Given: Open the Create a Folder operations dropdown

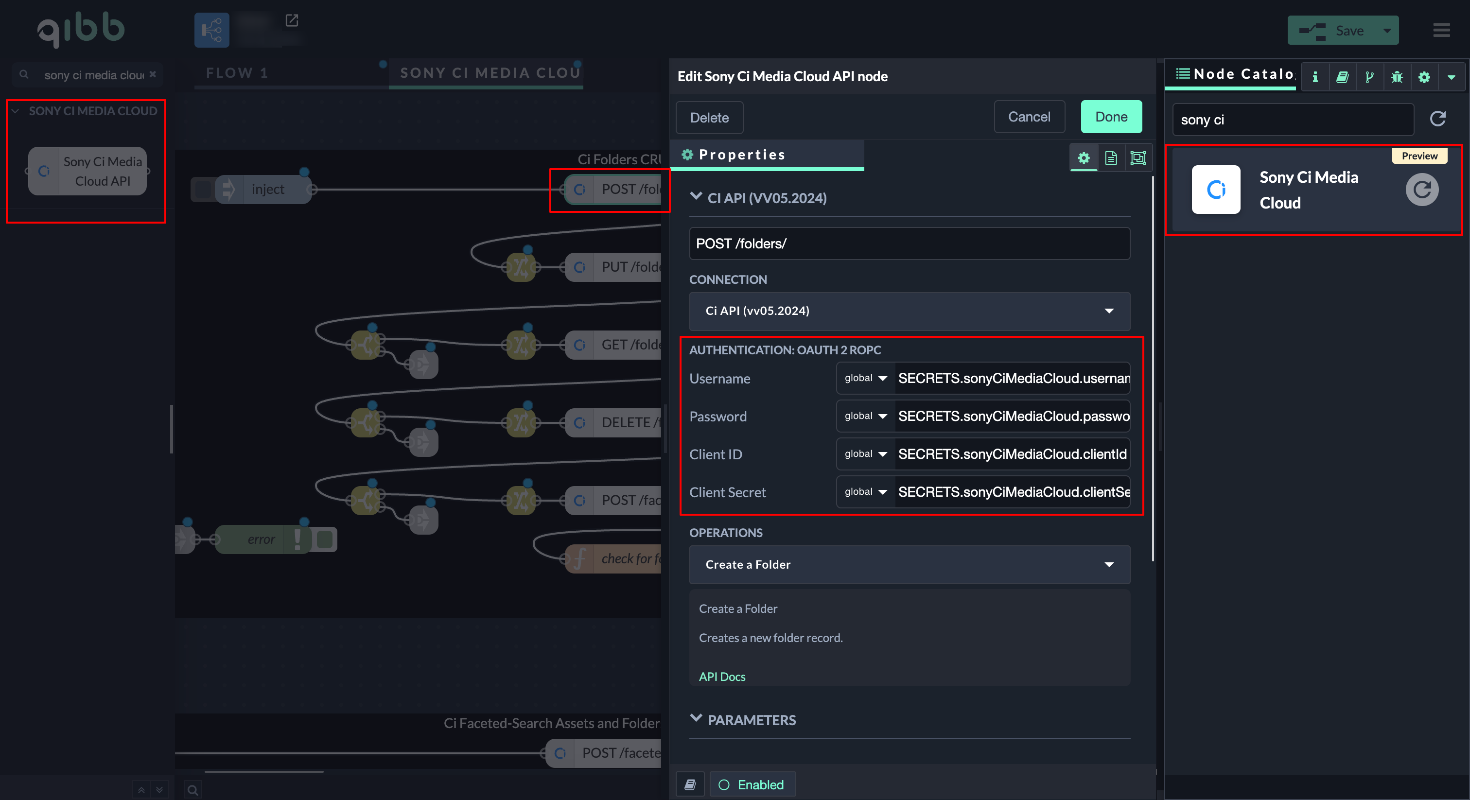Looking at the screenshot, I should (x=909, y=564).
